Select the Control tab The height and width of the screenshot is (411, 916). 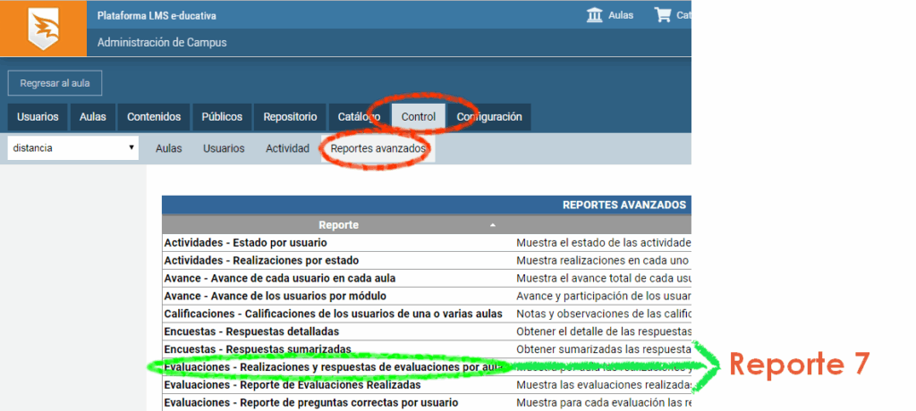(x=419, y=117)
